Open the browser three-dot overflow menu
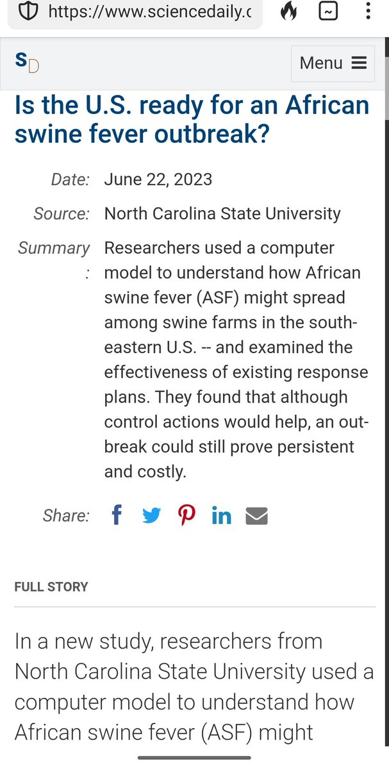 pos(367,12)
